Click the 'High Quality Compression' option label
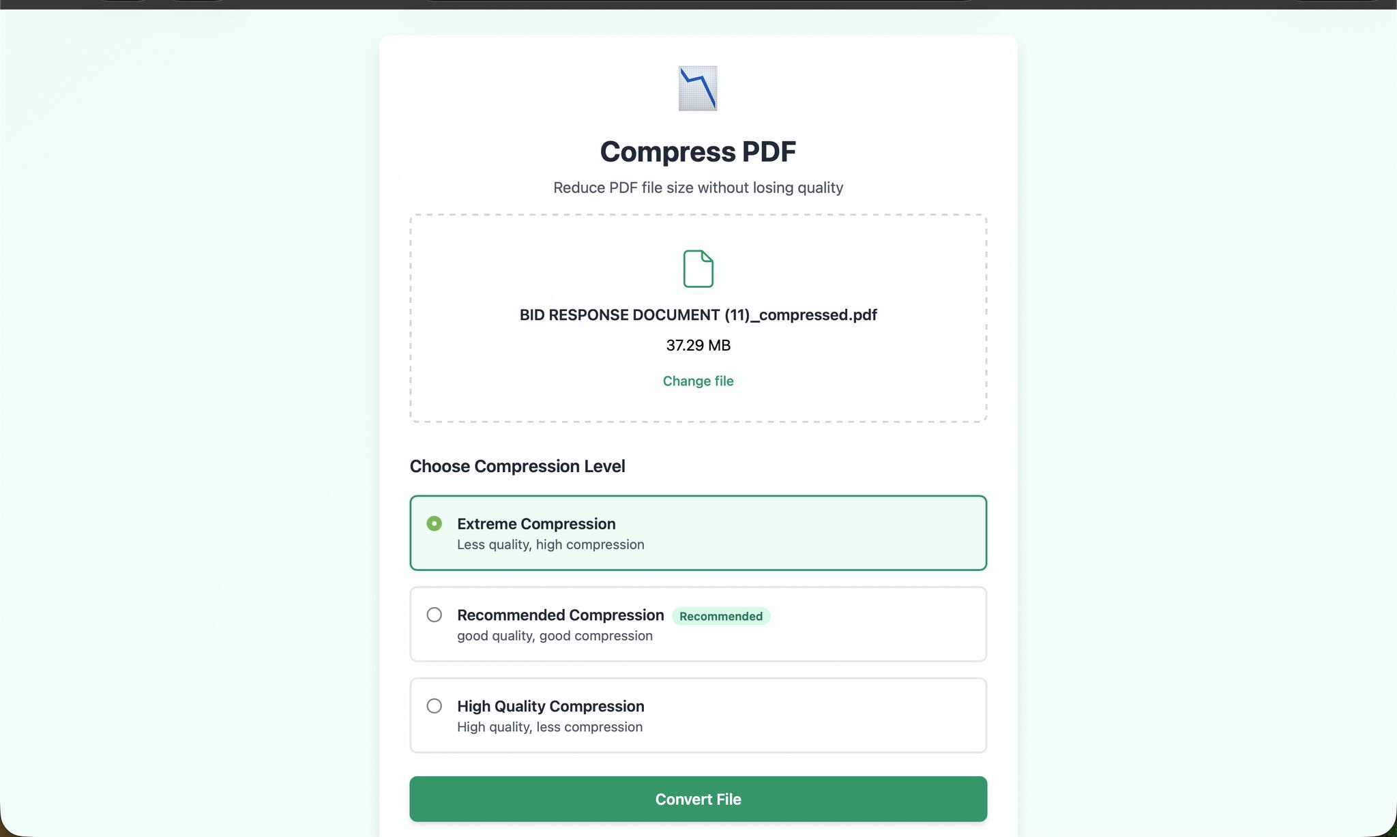 point(550,706)
